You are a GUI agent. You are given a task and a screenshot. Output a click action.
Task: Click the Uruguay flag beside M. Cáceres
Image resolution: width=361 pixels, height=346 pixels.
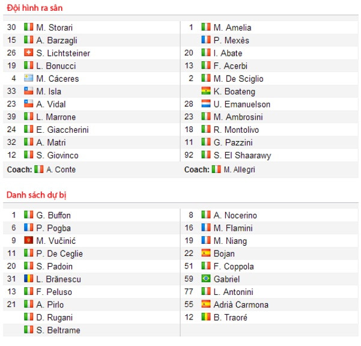click(28, 79)
